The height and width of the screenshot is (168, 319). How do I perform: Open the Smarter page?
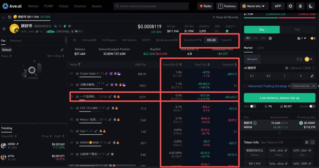pyautogui.click(x=80, y=6)
